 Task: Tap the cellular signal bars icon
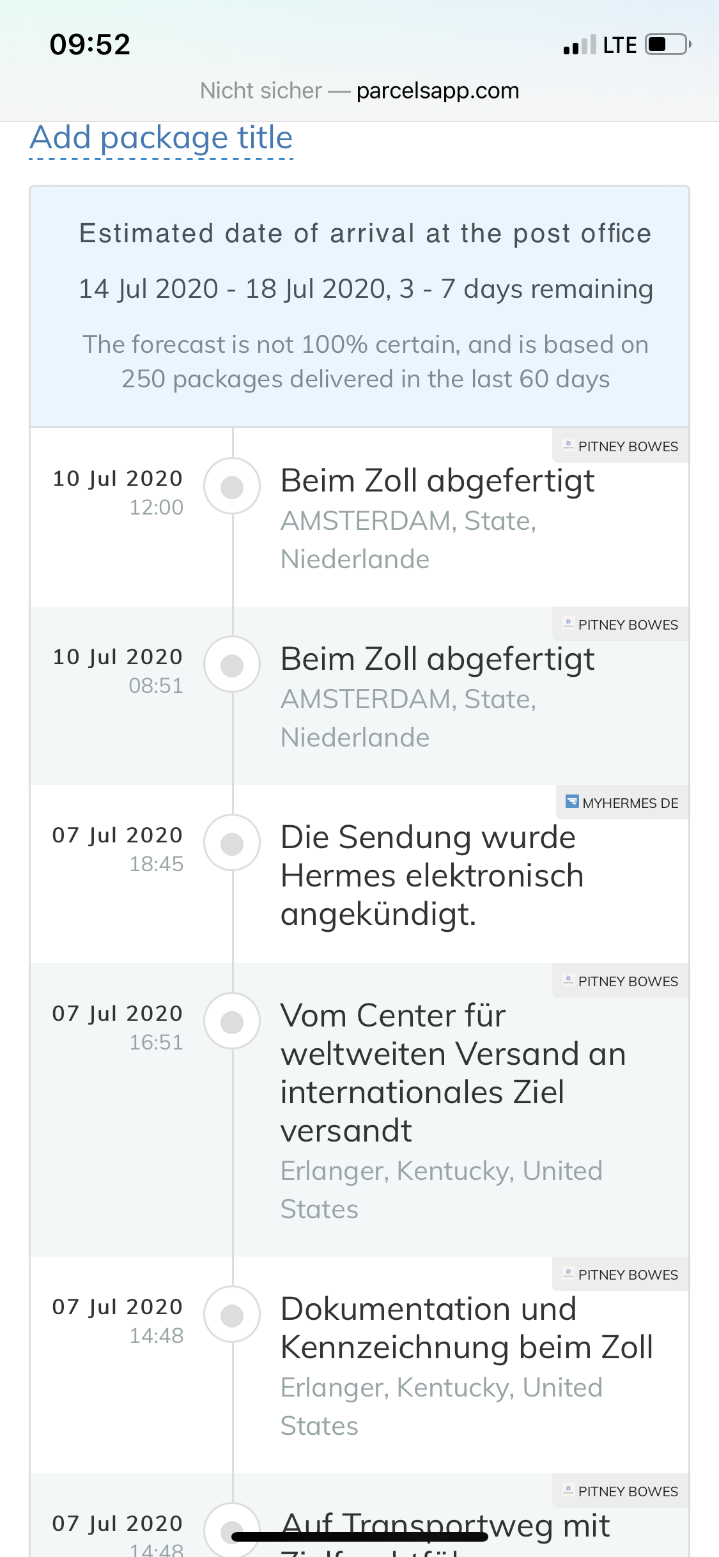(x=580, y=45)
